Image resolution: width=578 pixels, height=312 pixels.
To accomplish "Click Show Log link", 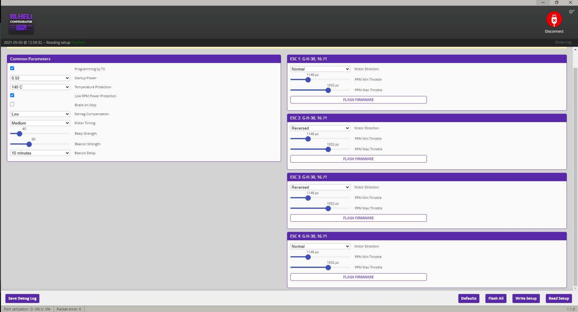I will 563,42.
